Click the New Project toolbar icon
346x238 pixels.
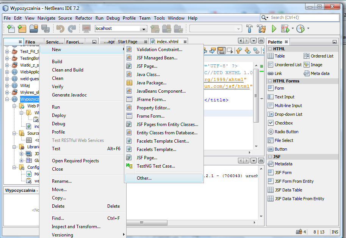point(22,29)
